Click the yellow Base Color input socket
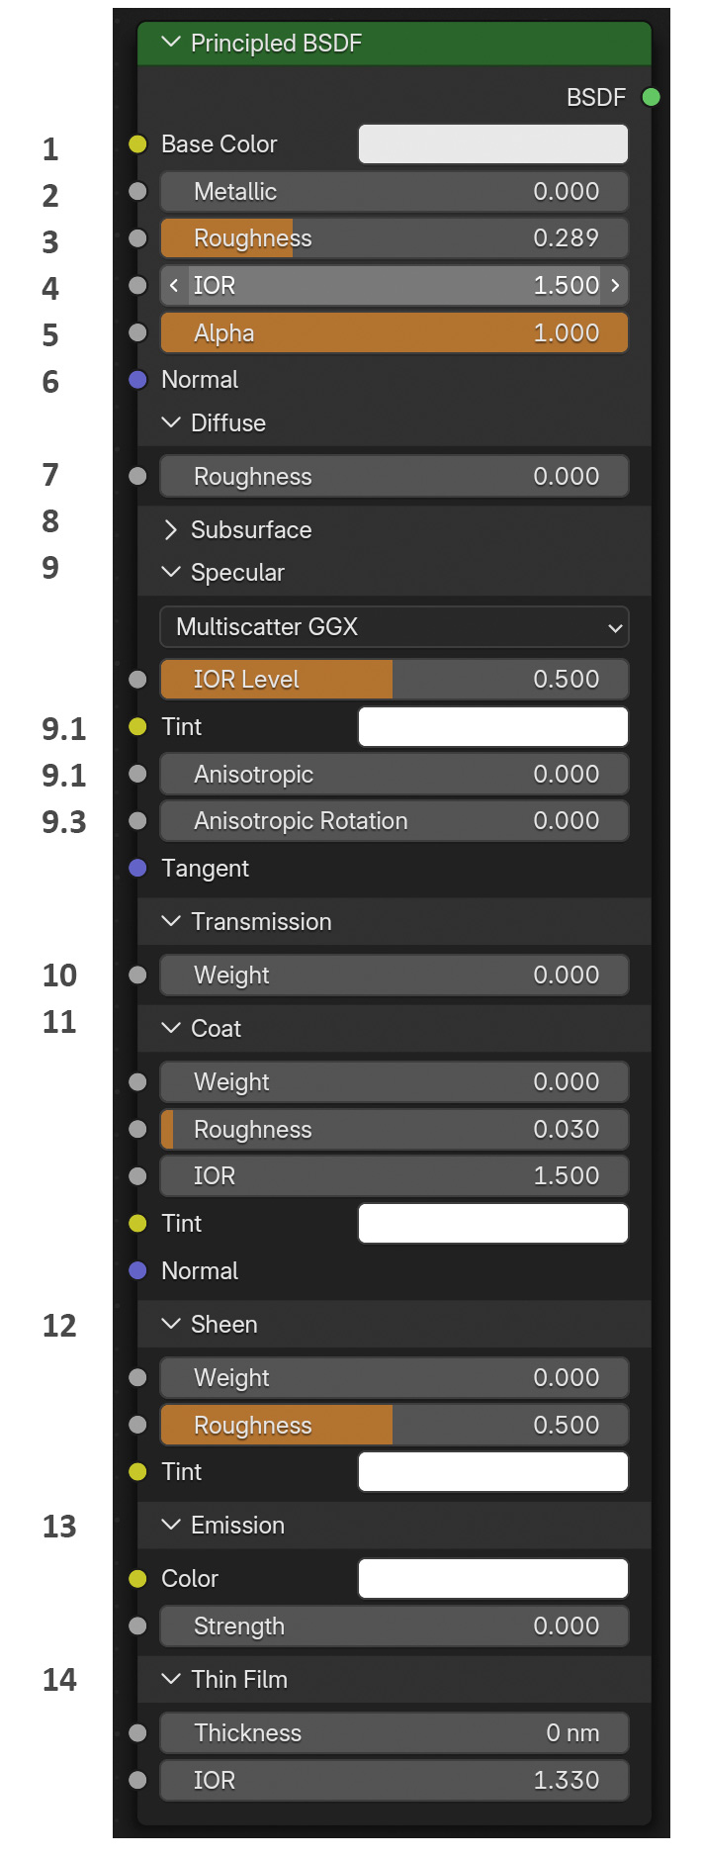This screenshot has height=1858, width=702. [x=138, y=144]
